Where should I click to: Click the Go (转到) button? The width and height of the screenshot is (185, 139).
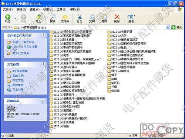click(176, 27)
